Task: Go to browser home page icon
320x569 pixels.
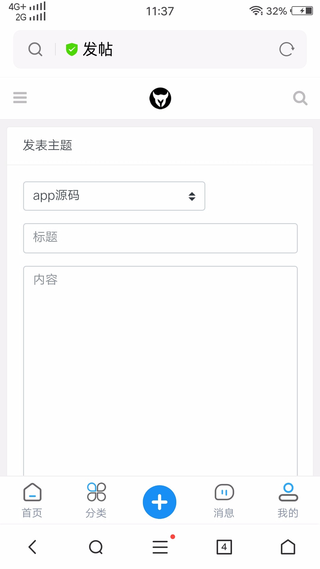Action: 288,547
